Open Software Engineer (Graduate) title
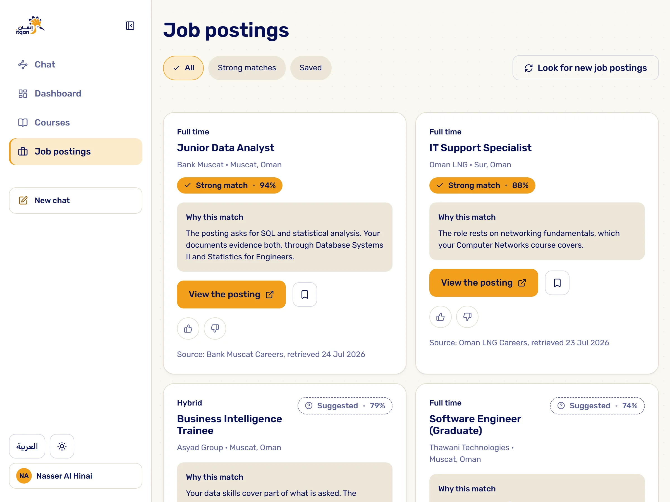 pos(475,424)
